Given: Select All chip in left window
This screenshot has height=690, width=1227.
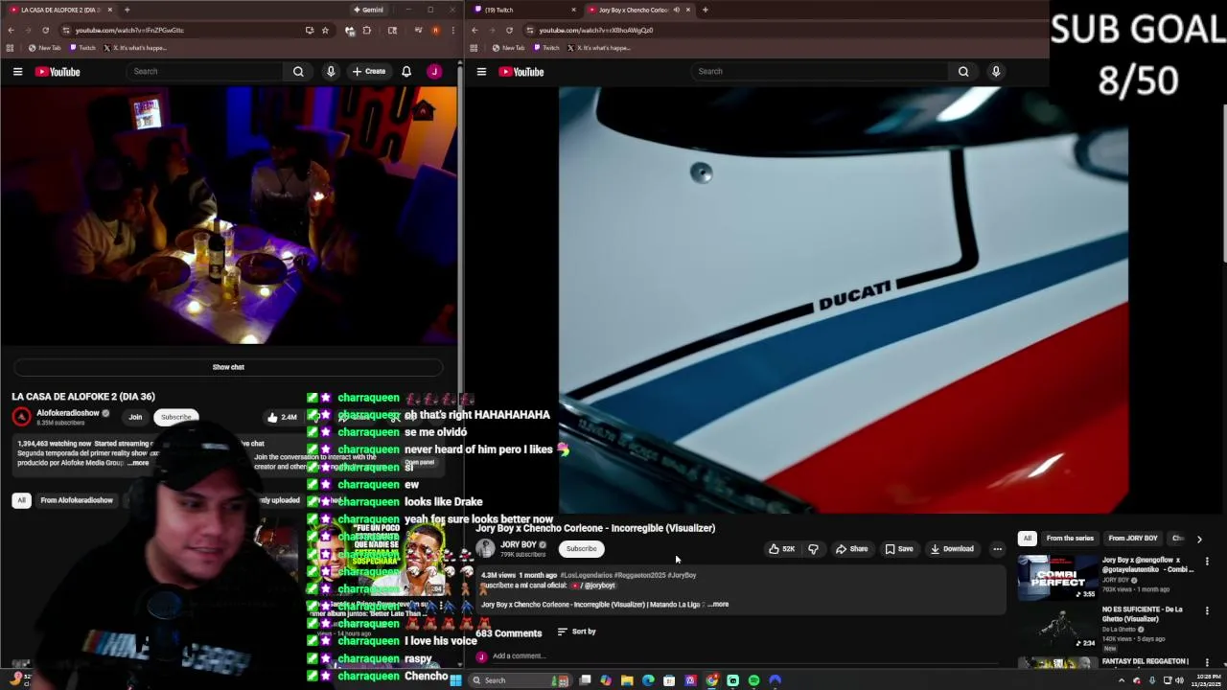Looking at the screenshot, I should coord(21,500).
